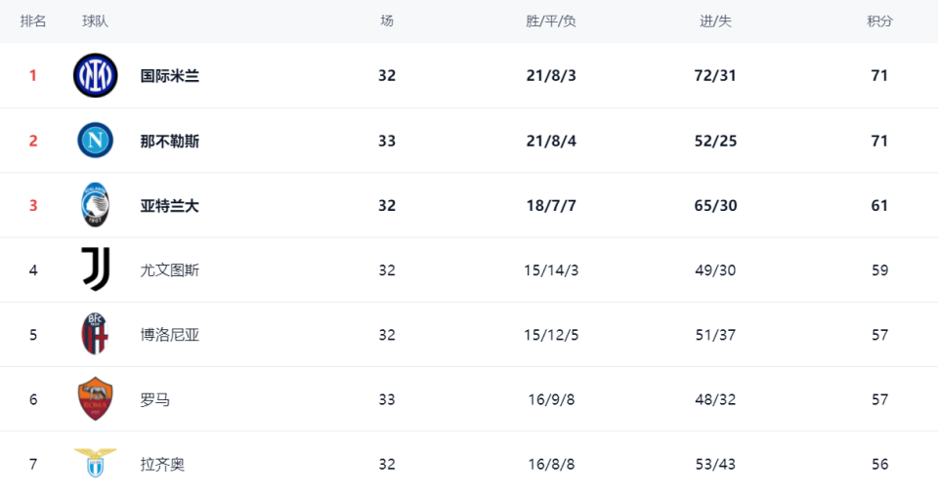Open team page for 那不勒斯

pyautogui.click(x=170, y=142)
